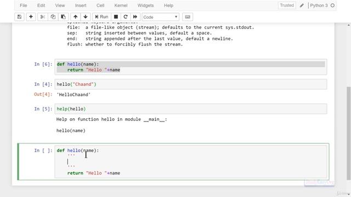This screenshot has width=351, height=197.
Task: Click the 'file: a file-like object' line
Action: point(161,27)
